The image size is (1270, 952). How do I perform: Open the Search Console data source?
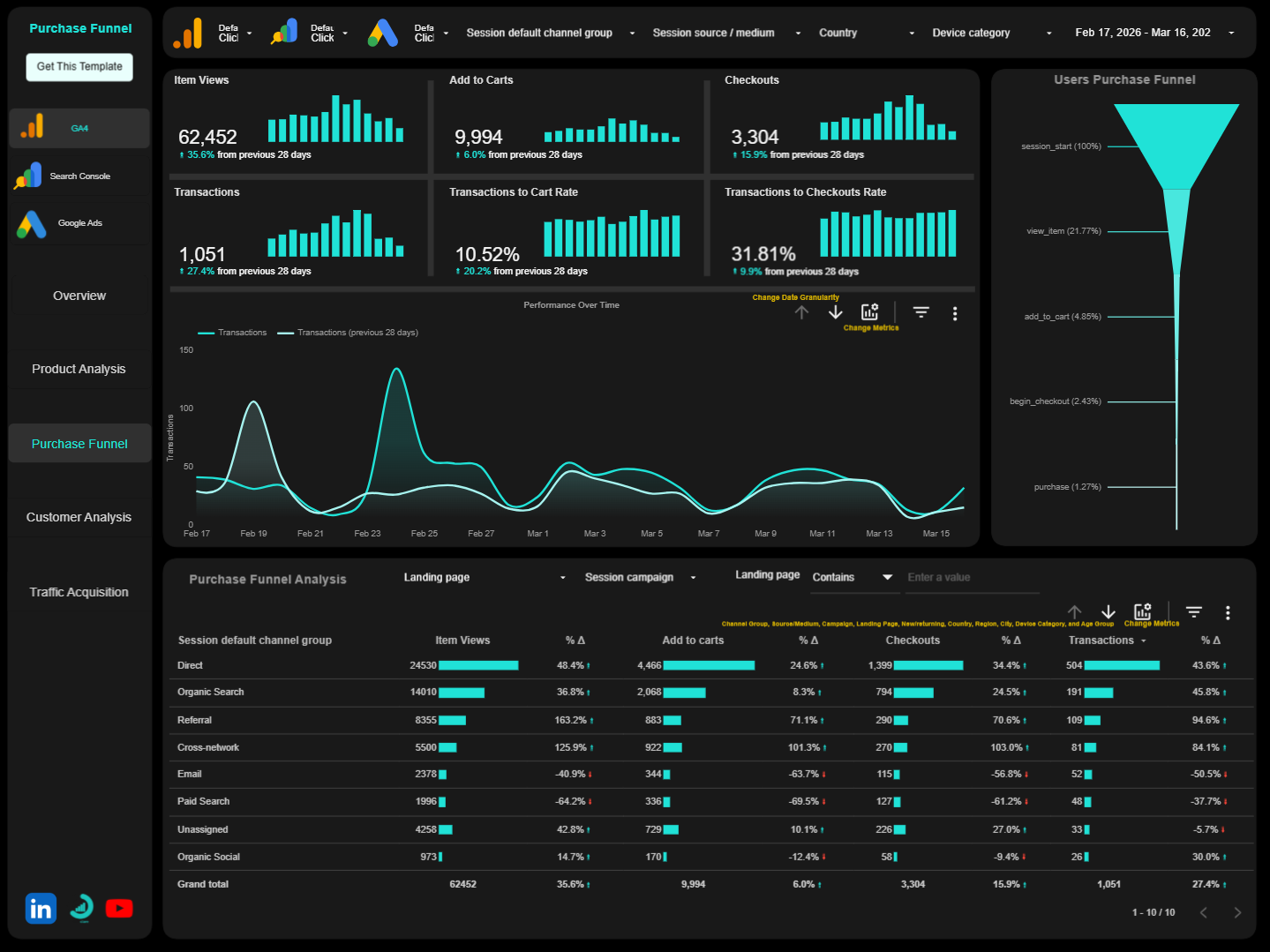pos(79,175)
